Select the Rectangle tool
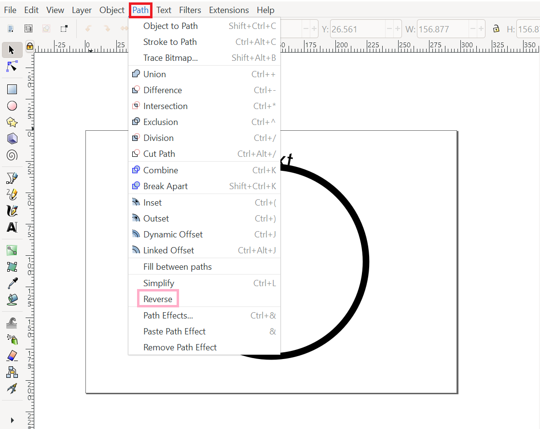 pos(12,90)
